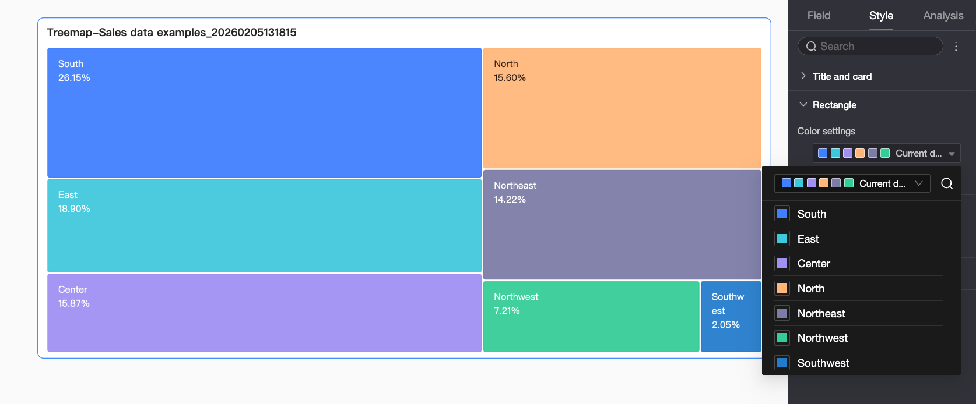Click the Southwest 2.05% treemap rectangle
Image resolution: width=976 pixels, height=404 pixels.
[731, 316]
